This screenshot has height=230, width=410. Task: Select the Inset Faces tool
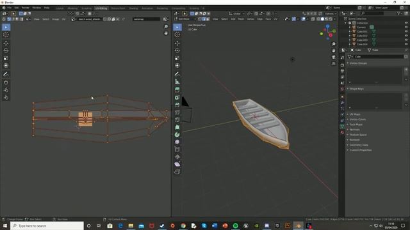(177, 98)
